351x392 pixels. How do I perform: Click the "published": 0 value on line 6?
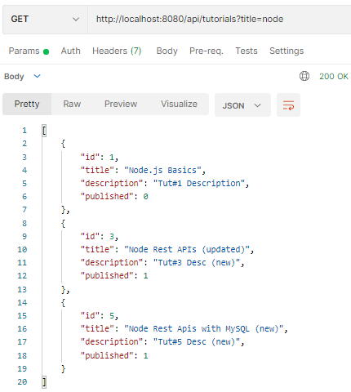(x=145, y=197)
